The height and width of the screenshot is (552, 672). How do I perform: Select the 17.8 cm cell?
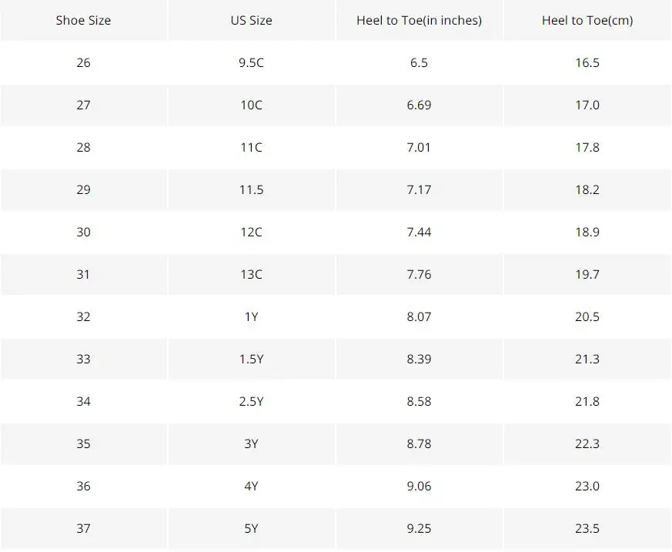click(587, 147)
